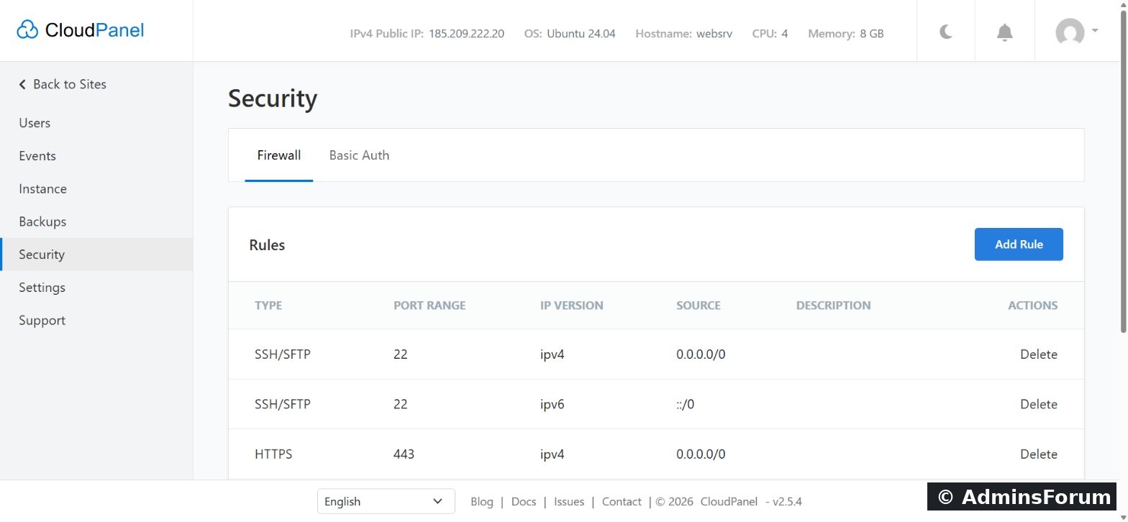Viewport: 1128px width, 522px height.
Task: Open the Docs footer link
Action: 524,501
